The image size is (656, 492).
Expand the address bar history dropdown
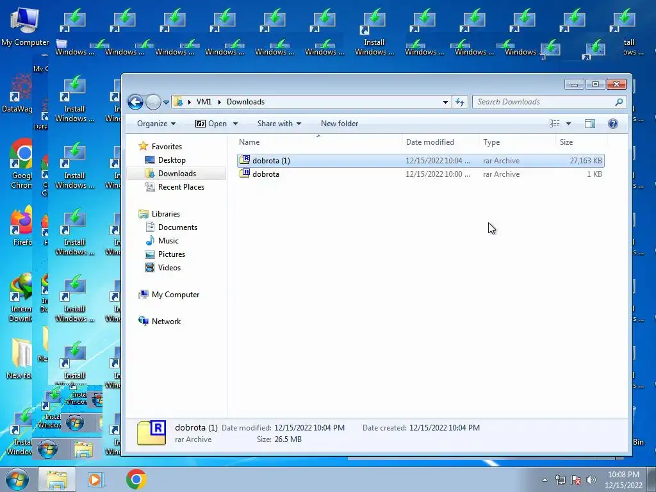click(x=445, y=102)
